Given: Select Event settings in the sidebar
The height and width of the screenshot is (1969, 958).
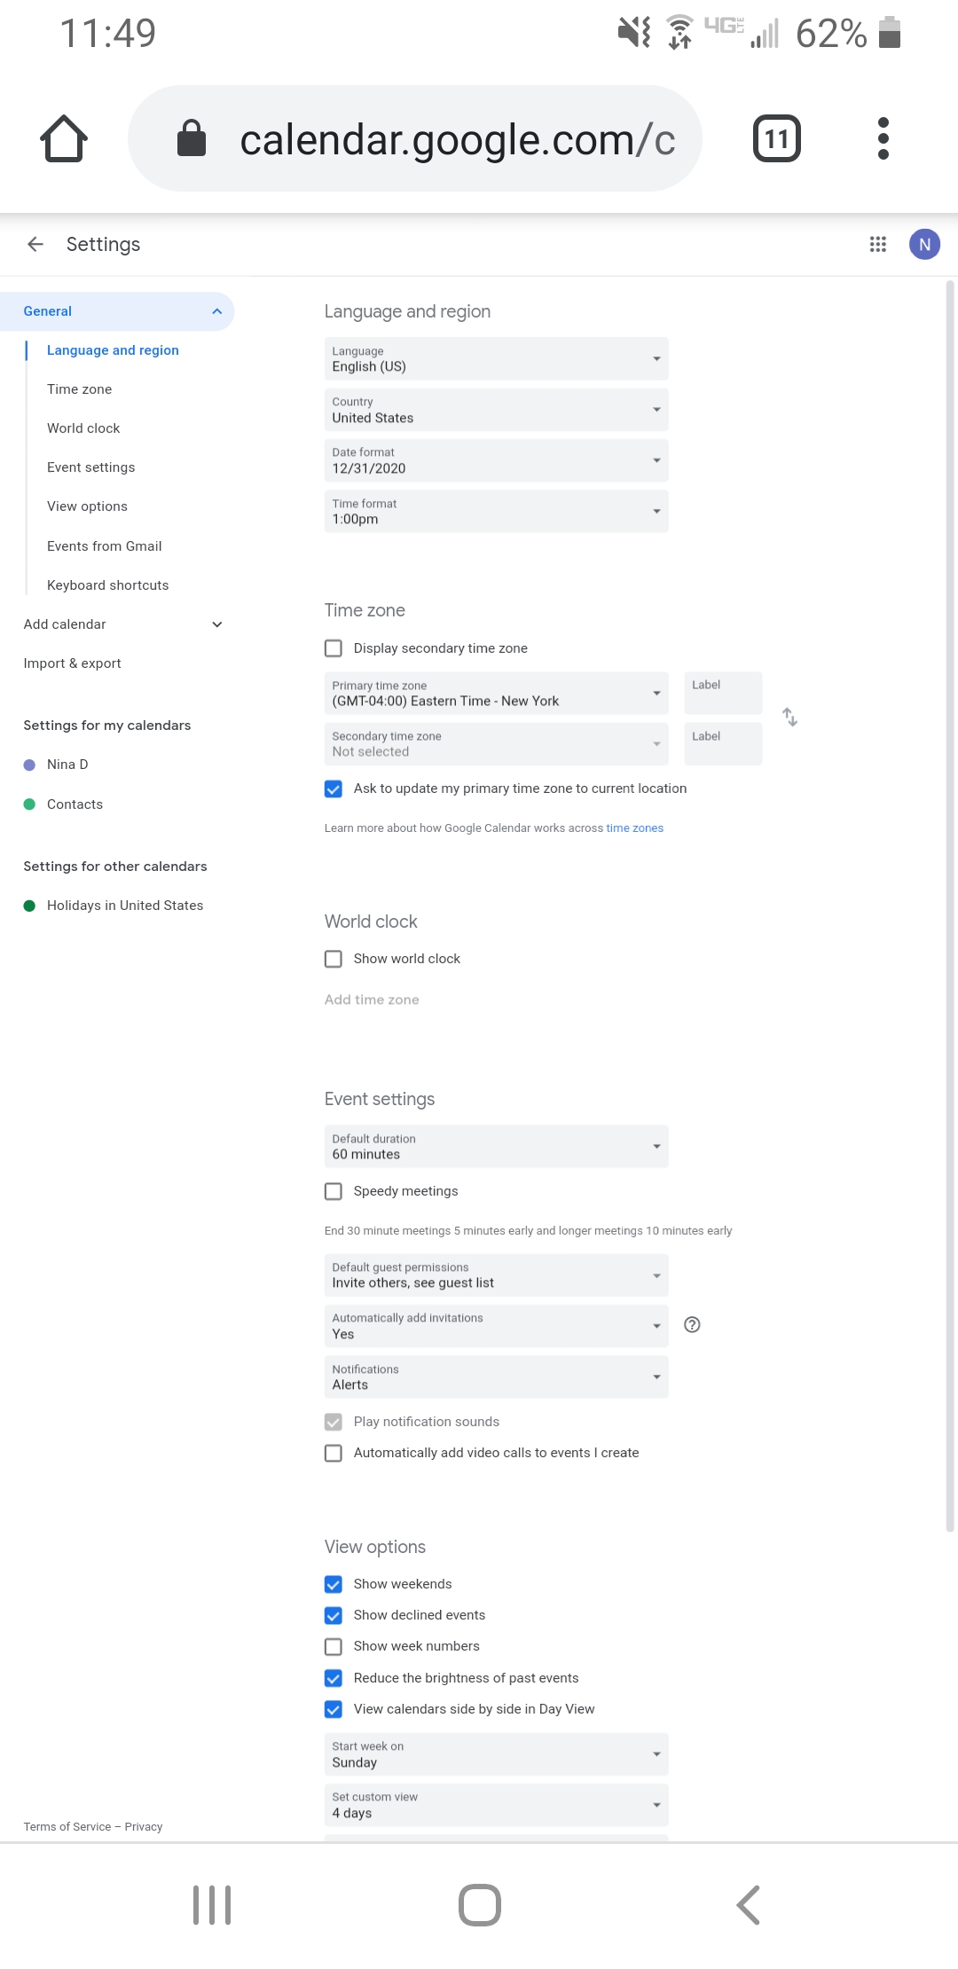Looking at the screenshot, I should tap(91, 467).
